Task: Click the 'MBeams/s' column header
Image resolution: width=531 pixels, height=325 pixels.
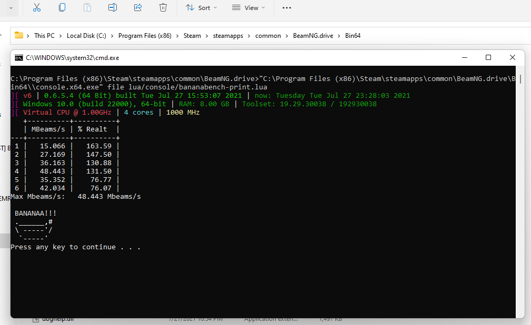Action: 48,129
